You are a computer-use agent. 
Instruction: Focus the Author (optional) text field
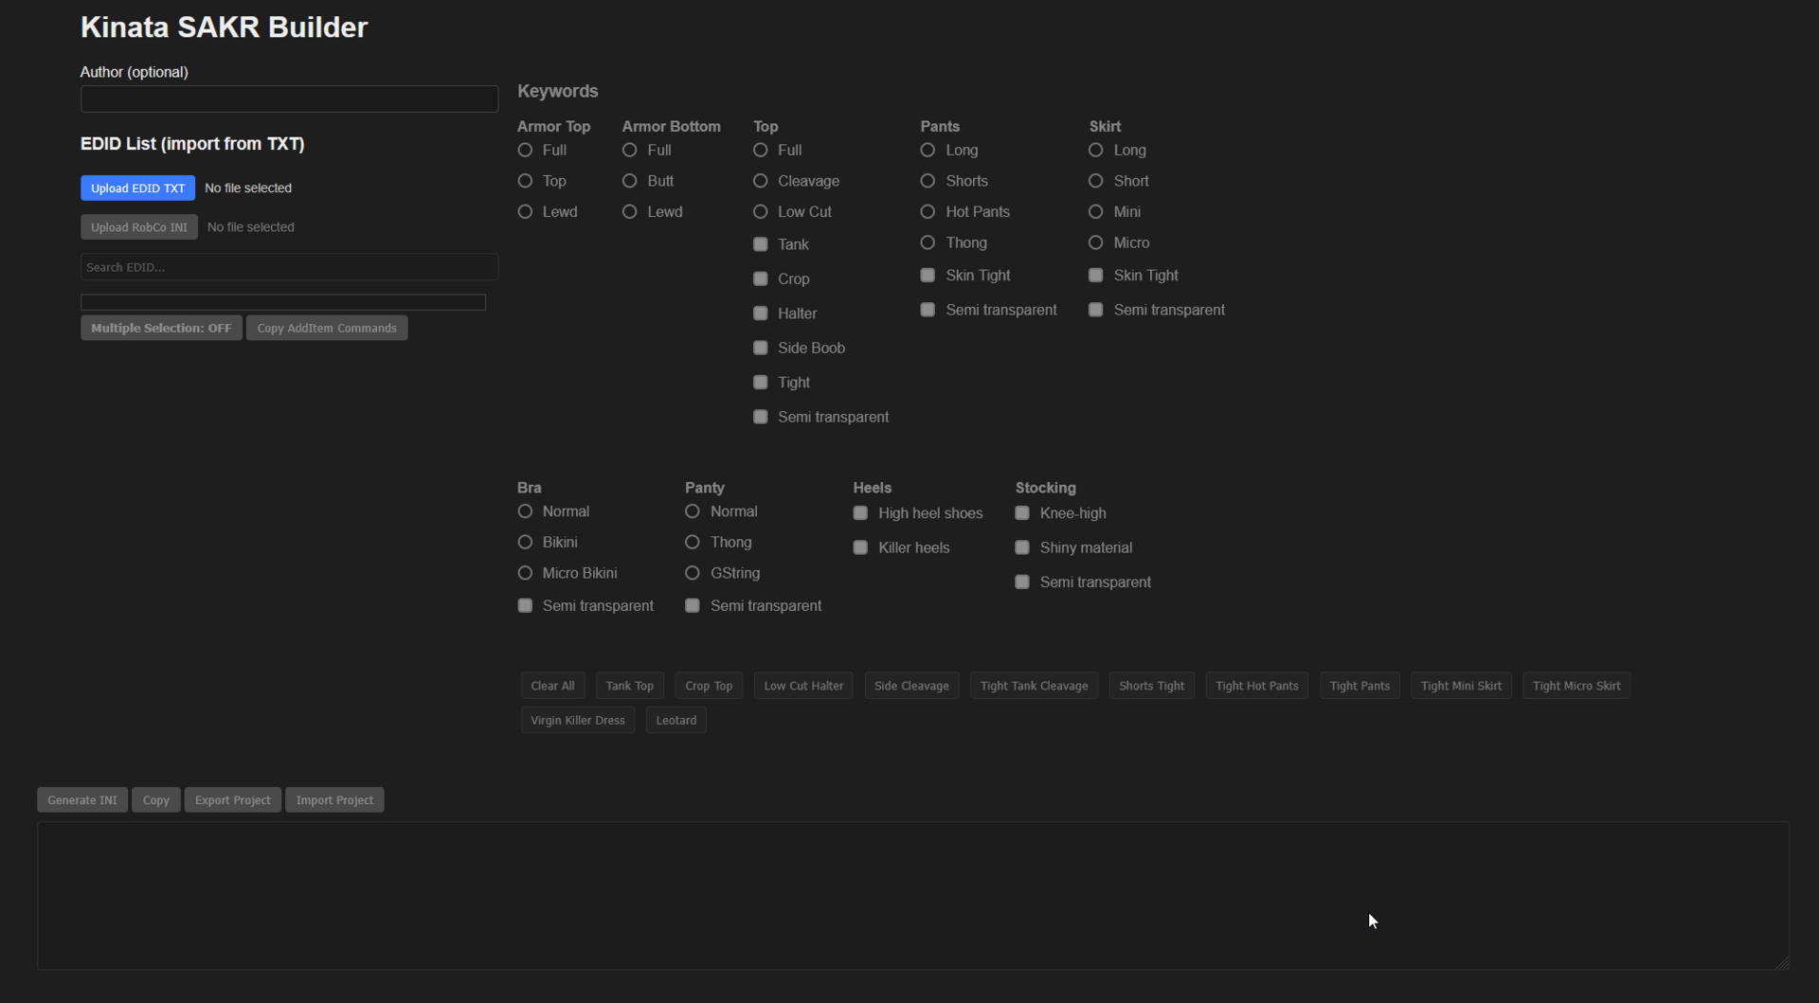pyautogui.click(x=289, y=99)
